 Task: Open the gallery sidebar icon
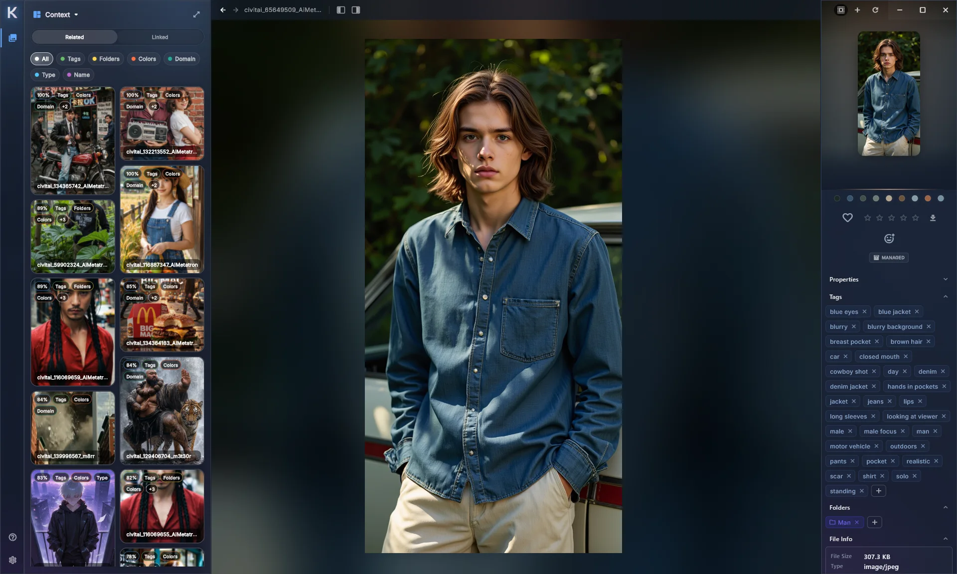pos(12,38)
